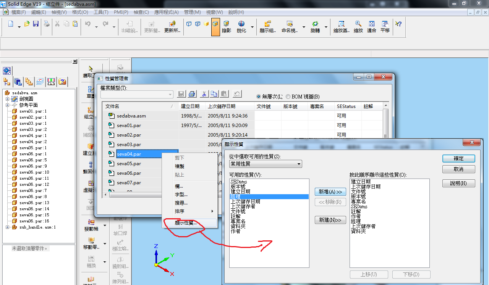The image size is (489, 285).
Task: Open dropdown arrow next to New document icon
Action: pyautogui.click(x=19, y=27)
